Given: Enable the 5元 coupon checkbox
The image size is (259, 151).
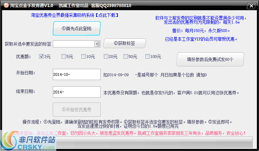Looking at the screenshot, I should 64,57.
